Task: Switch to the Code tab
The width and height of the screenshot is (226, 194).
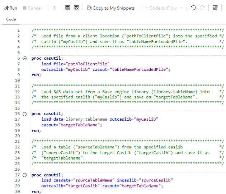Action: [11, 19]
